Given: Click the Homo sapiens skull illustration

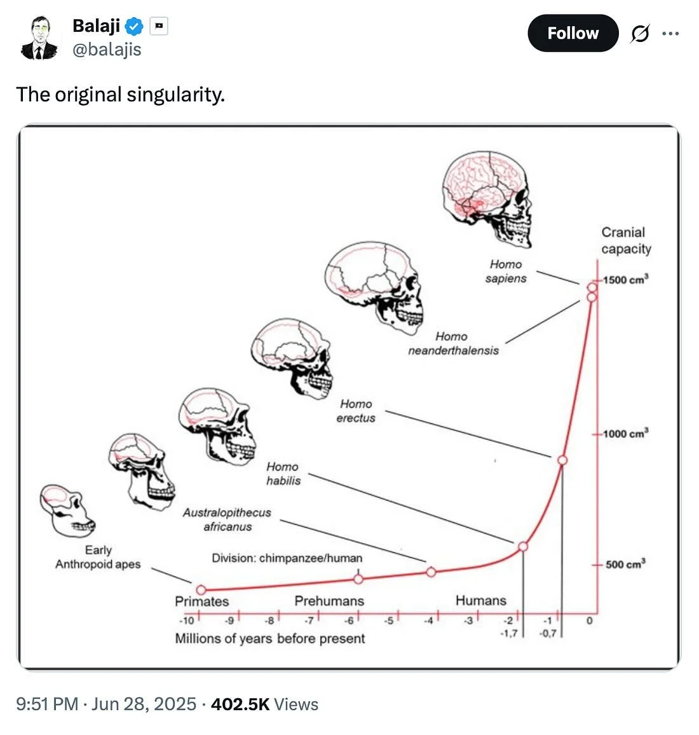Looking at the screenshot, I should (487, 198).
